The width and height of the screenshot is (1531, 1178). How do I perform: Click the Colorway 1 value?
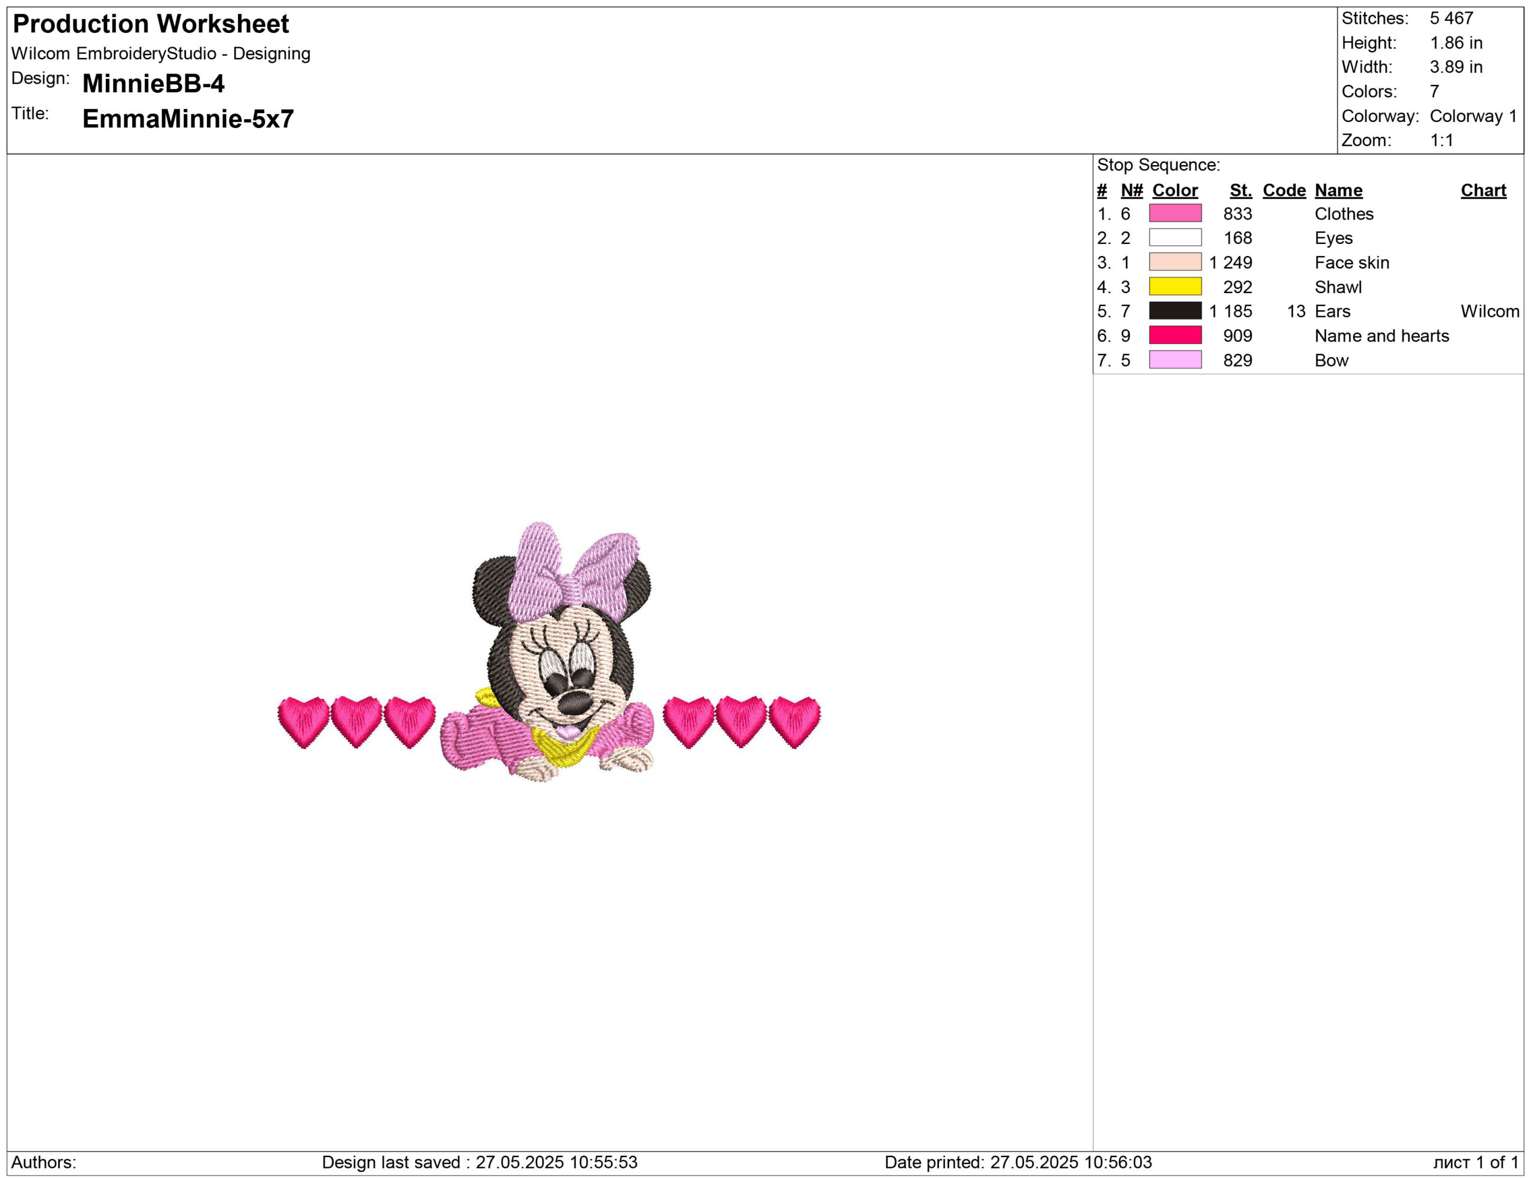coord(1473,115)
